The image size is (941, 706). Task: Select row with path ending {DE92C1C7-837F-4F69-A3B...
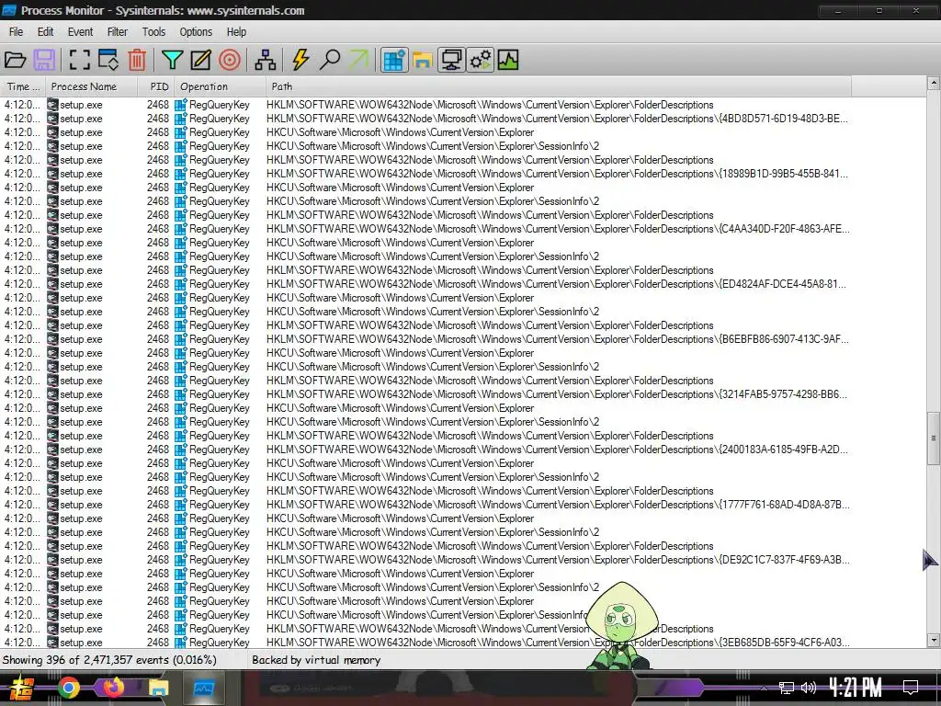(426, 560)
